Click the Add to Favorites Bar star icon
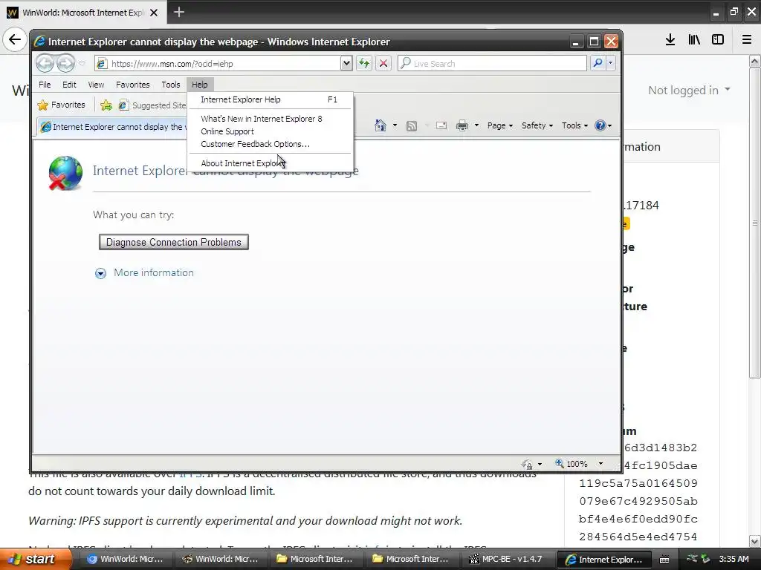The image size is (761, 570). (x=106, y=105)
